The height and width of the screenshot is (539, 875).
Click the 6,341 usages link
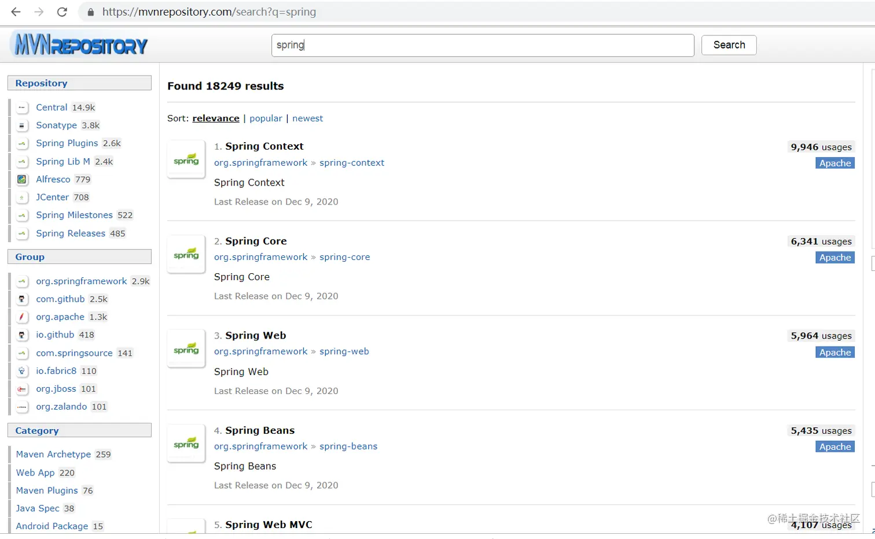point(821,241)
